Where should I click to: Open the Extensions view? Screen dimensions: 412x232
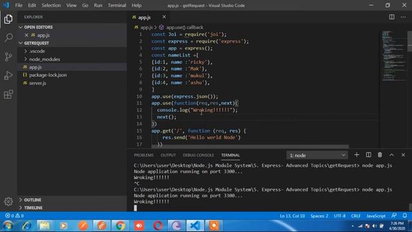8,95
